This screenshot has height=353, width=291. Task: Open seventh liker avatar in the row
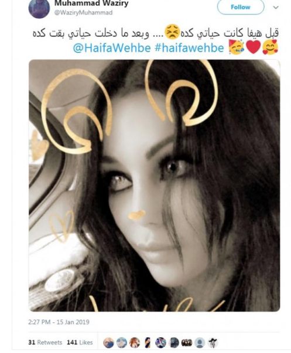pos(187,343)
